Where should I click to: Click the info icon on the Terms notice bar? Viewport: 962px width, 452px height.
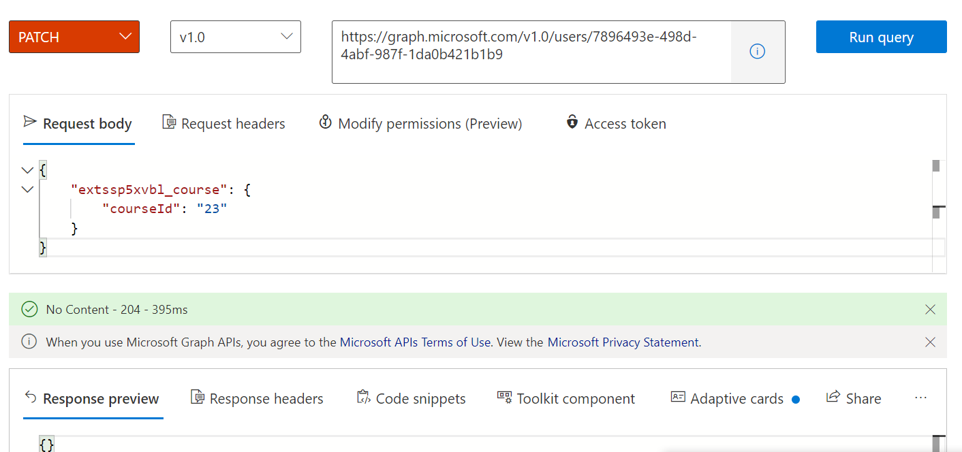(29, 342)
